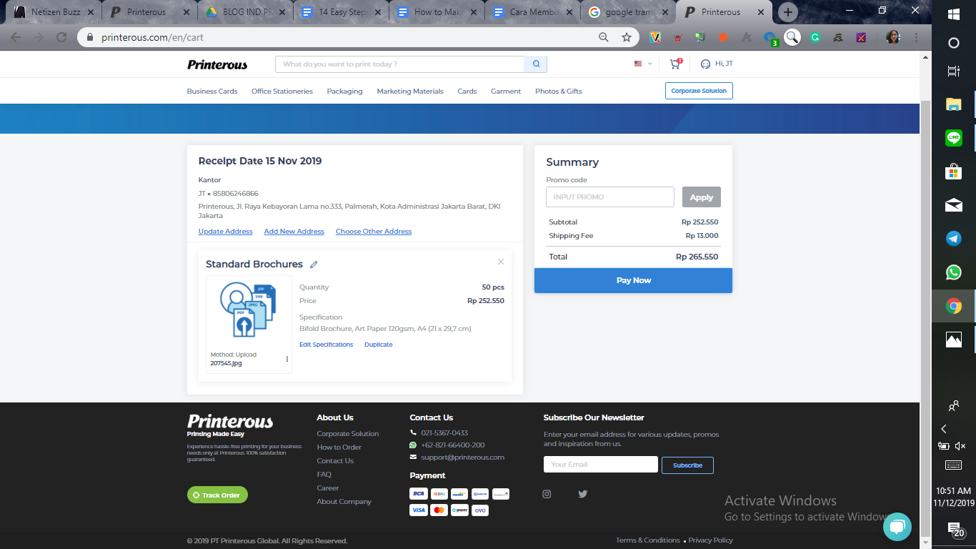Screen dimensions: 976x549
Task: Switch to the 14 Easy Steps tab
Action: point(342,12)
